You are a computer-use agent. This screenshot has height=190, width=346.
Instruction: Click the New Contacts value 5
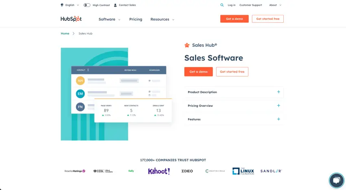[x=131, y=111]
